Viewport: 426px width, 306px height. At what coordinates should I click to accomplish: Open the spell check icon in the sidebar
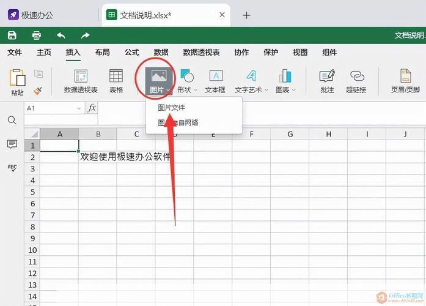[12, 168]
